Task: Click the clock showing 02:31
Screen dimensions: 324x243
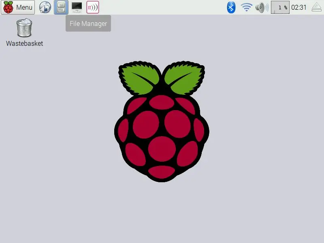Action: tap(298, 7)
